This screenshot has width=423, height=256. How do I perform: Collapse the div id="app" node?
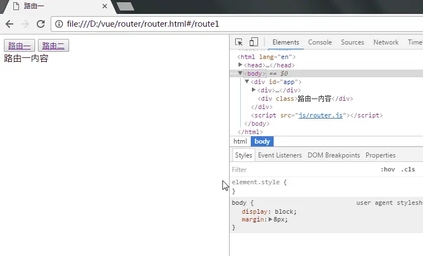[x=246, y=81]
